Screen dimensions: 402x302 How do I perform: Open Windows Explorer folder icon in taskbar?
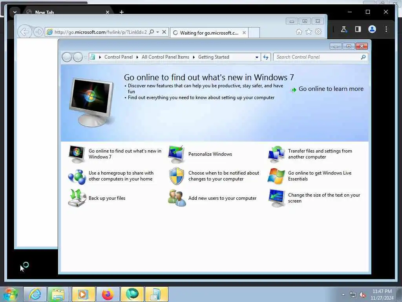pos(58,294)
